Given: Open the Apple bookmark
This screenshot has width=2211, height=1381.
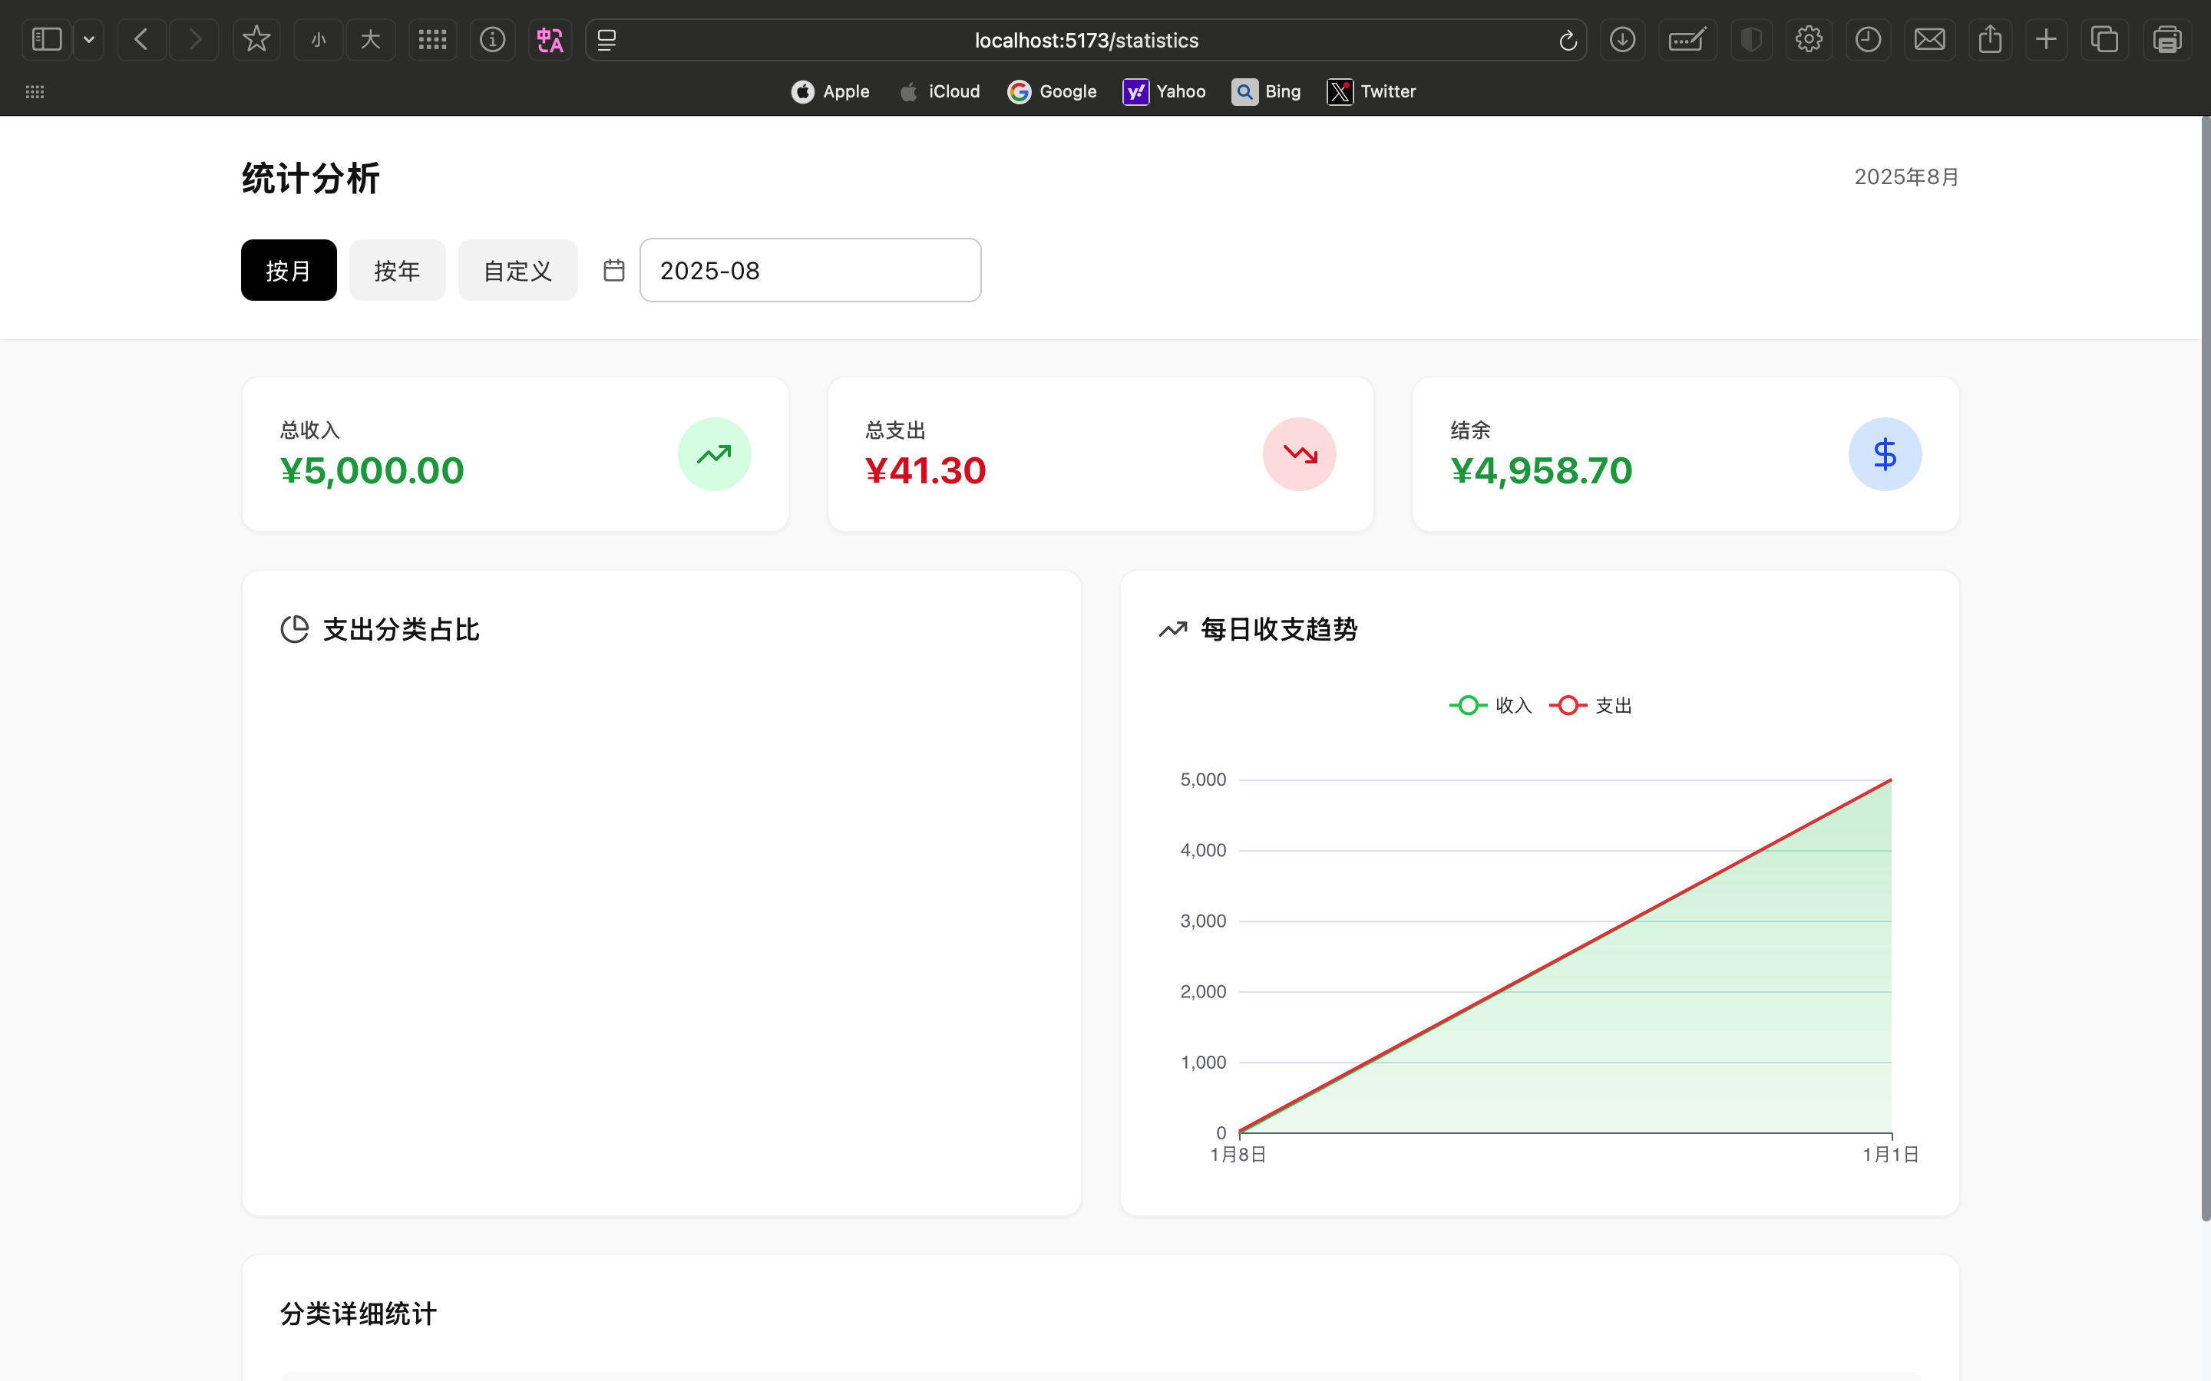Looking at the screenshot, I should (x=830, y=91).
